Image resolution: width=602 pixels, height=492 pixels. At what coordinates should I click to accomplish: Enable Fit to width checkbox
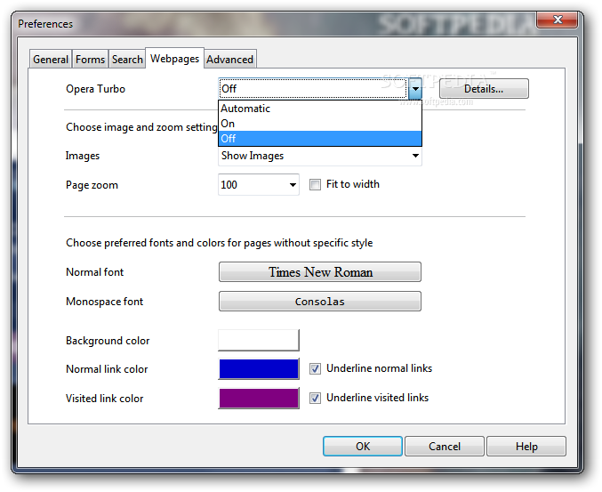315,185
